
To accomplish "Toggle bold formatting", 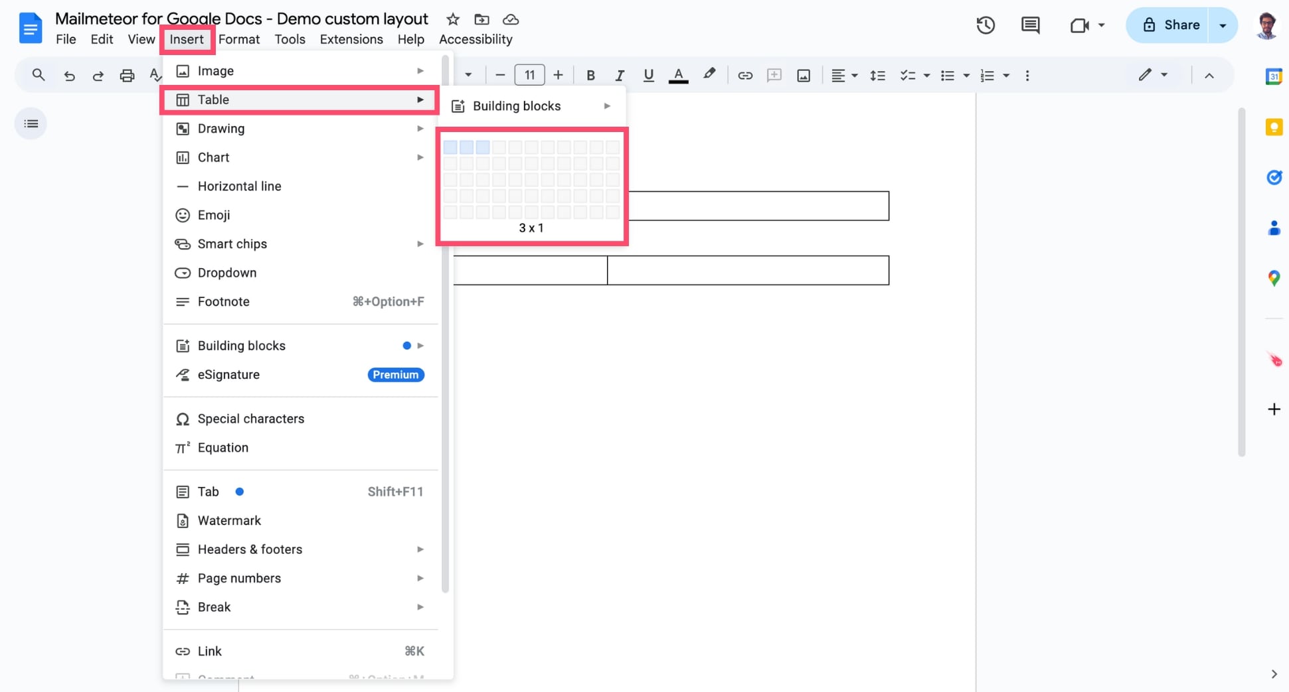I will click(590, 76).
